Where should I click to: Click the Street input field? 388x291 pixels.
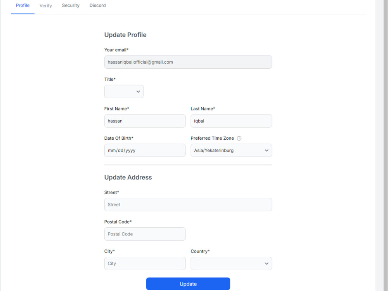coord(188,204)
